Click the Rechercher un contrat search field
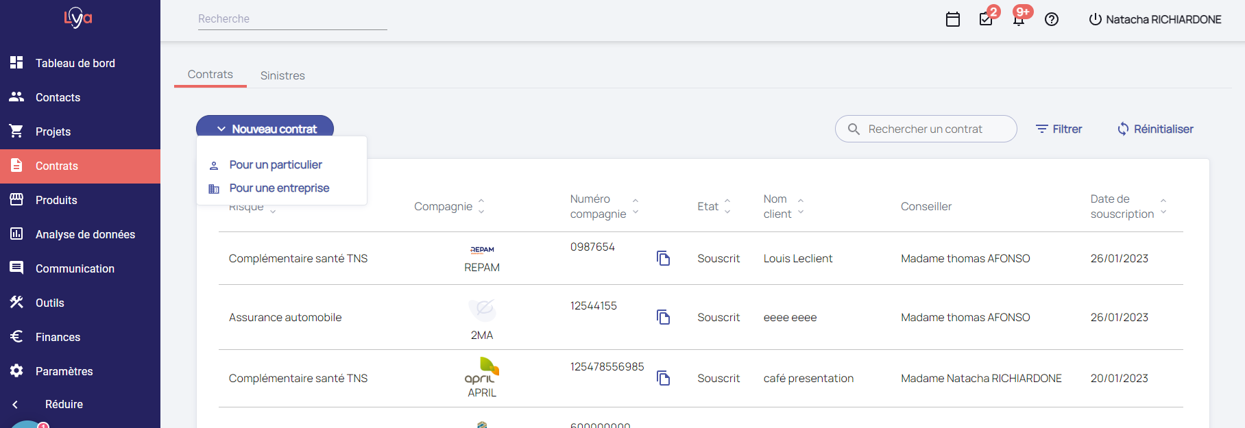This screenshot has height=428, width=1245. tap(926, 129)
